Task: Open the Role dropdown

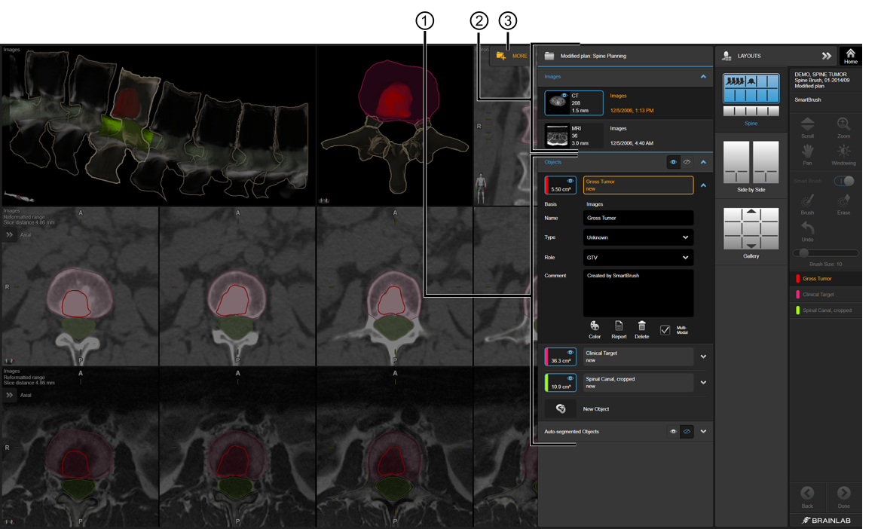Action: pyautogui.click(x=638, y=257)
